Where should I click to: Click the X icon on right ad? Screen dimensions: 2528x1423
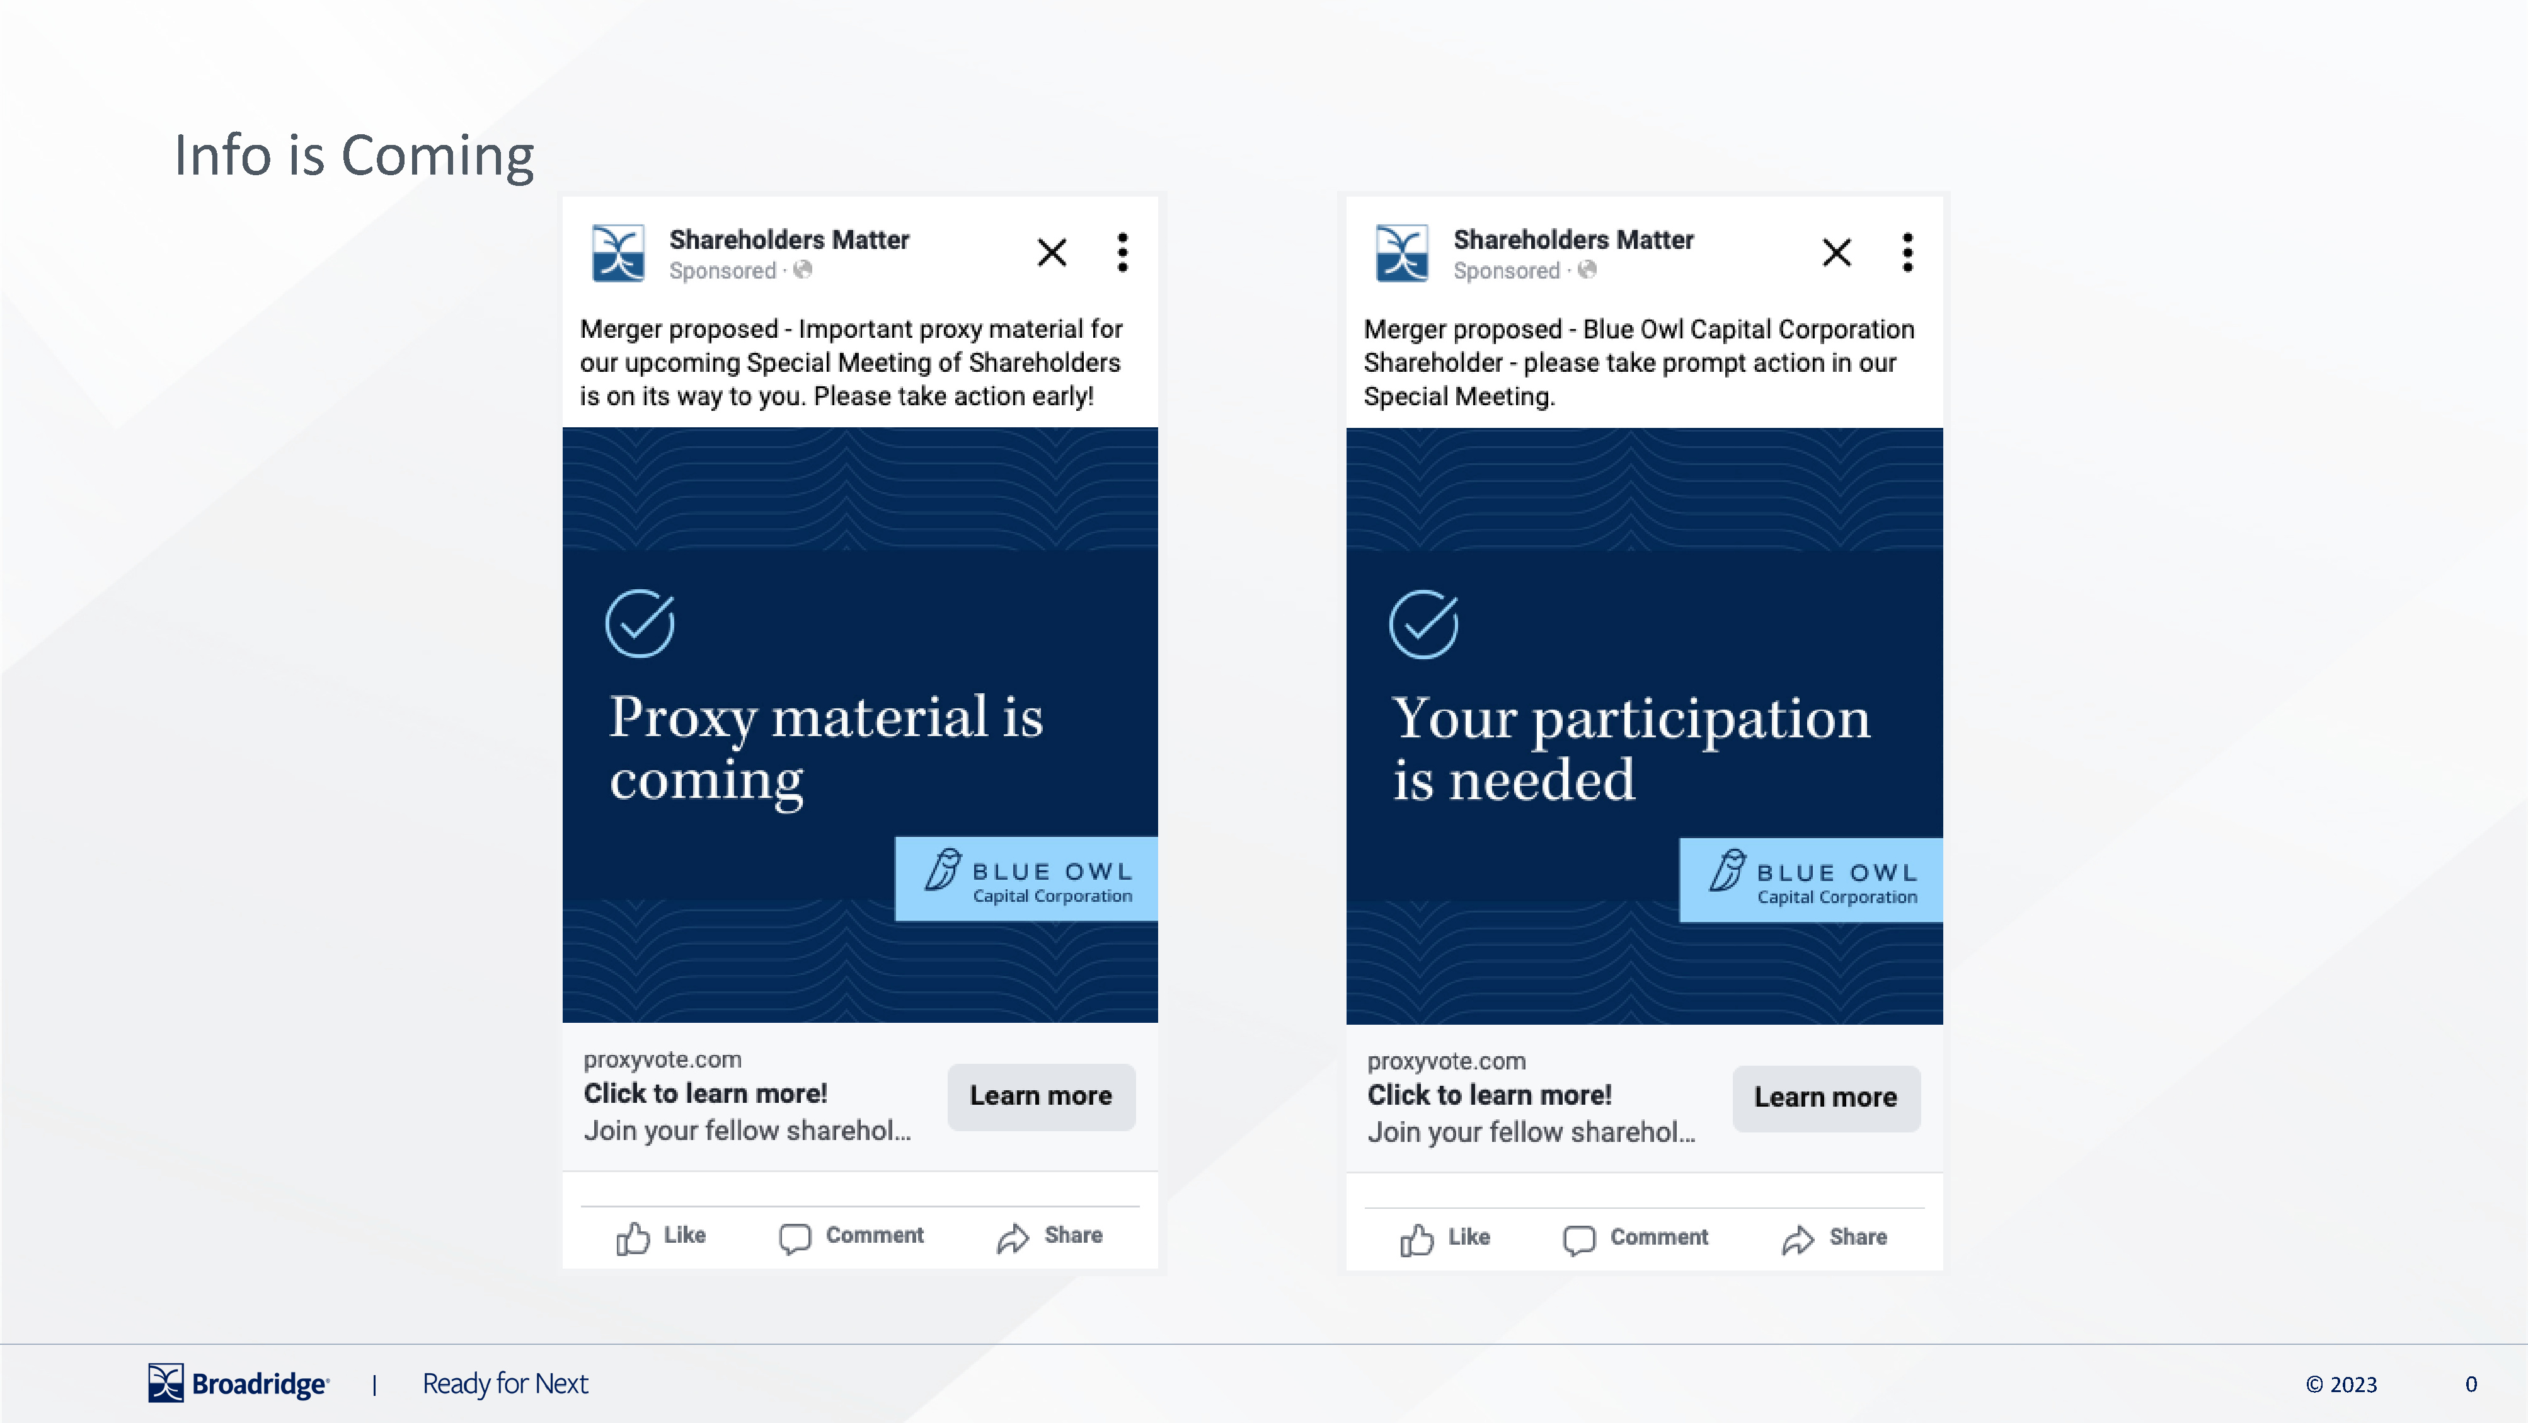coord(1836,253)
